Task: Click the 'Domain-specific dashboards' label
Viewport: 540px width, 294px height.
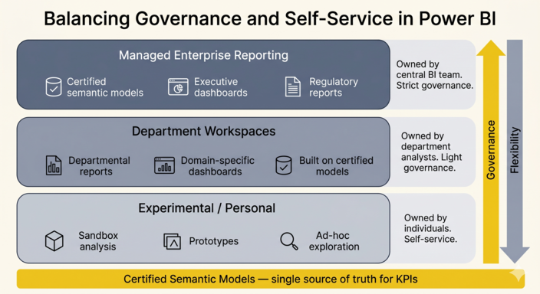Action: [x=218, y=165]
